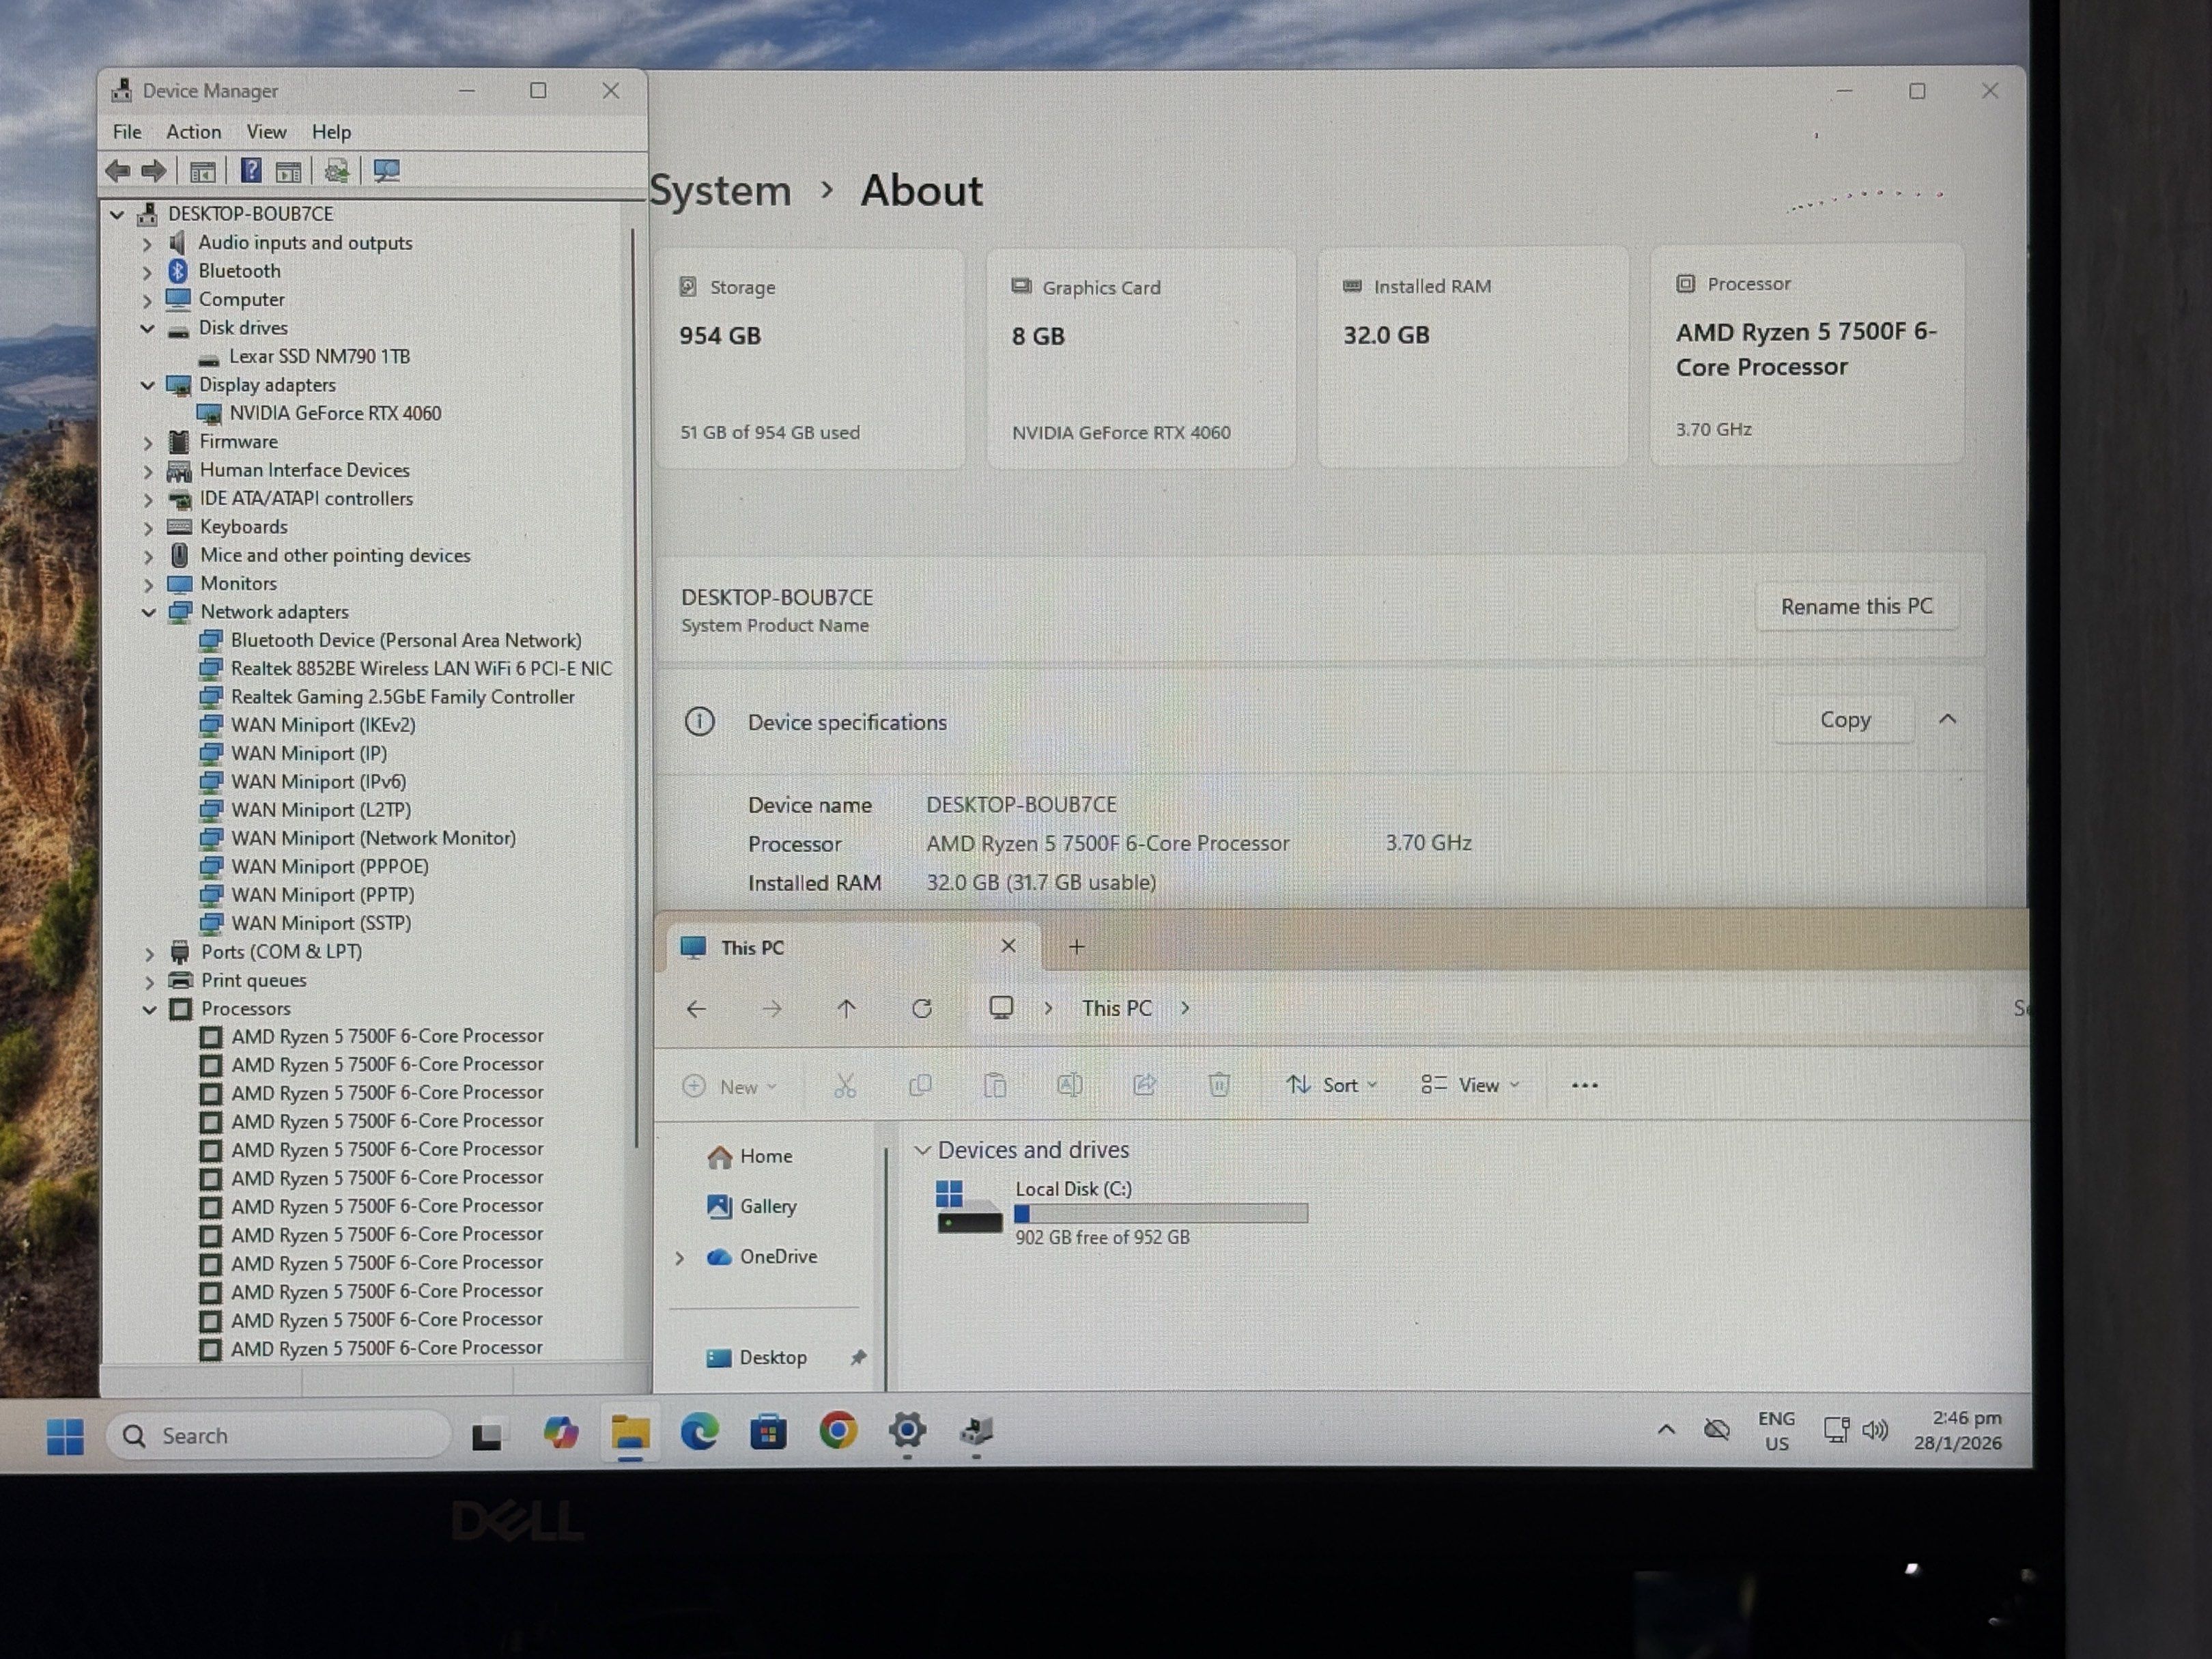
Task: Collapse the Device specifications section
Action: click(x=1947, y=719)
